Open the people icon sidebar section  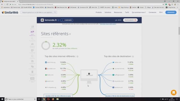[x=32, y=45]
